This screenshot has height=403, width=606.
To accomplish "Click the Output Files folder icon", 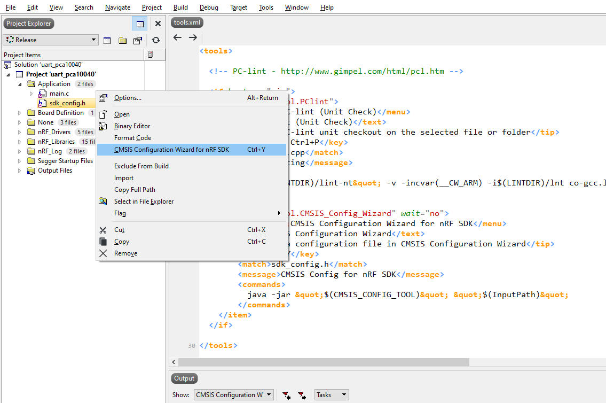I will [32, 170].
